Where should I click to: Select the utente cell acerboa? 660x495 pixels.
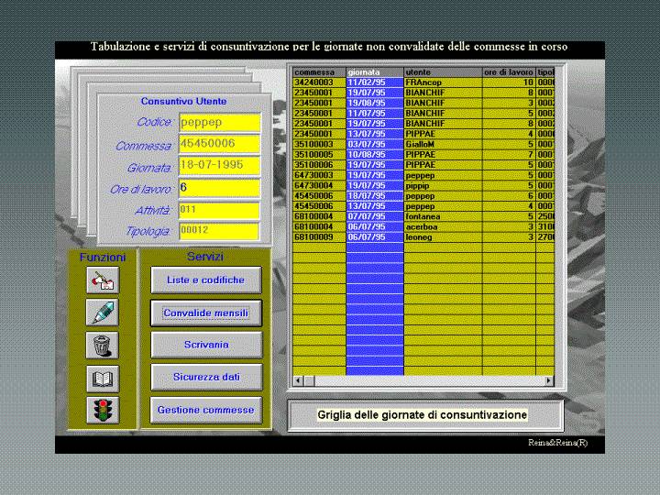coord(443,227)
